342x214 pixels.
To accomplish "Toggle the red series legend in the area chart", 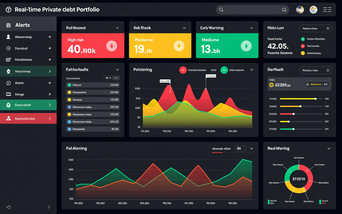I will [x=183, y=70].
